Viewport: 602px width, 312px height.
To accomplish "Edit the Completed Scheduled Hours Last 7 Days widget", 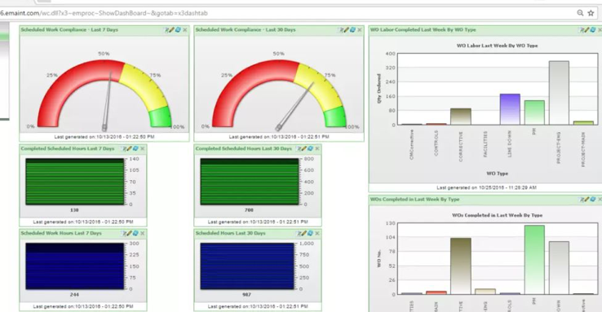I will coord(130,149).
